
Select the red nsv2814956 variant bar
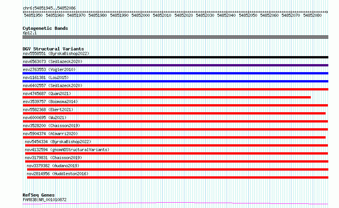pyautogui.click(x=177, y=177)
